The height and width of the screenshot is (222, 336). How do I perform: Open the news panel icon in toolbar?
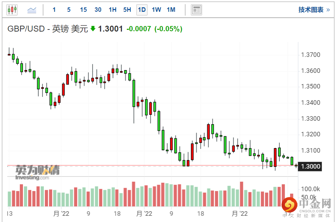[197, 10]
